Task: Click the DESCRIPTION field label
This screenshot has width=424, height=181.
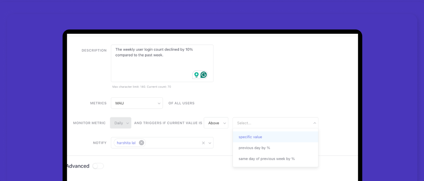Action: click(x=94, y=50)
